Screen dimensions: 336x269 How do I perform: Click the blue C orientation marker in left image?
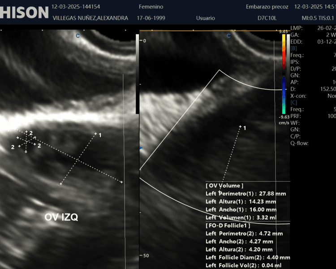(78, 35)
